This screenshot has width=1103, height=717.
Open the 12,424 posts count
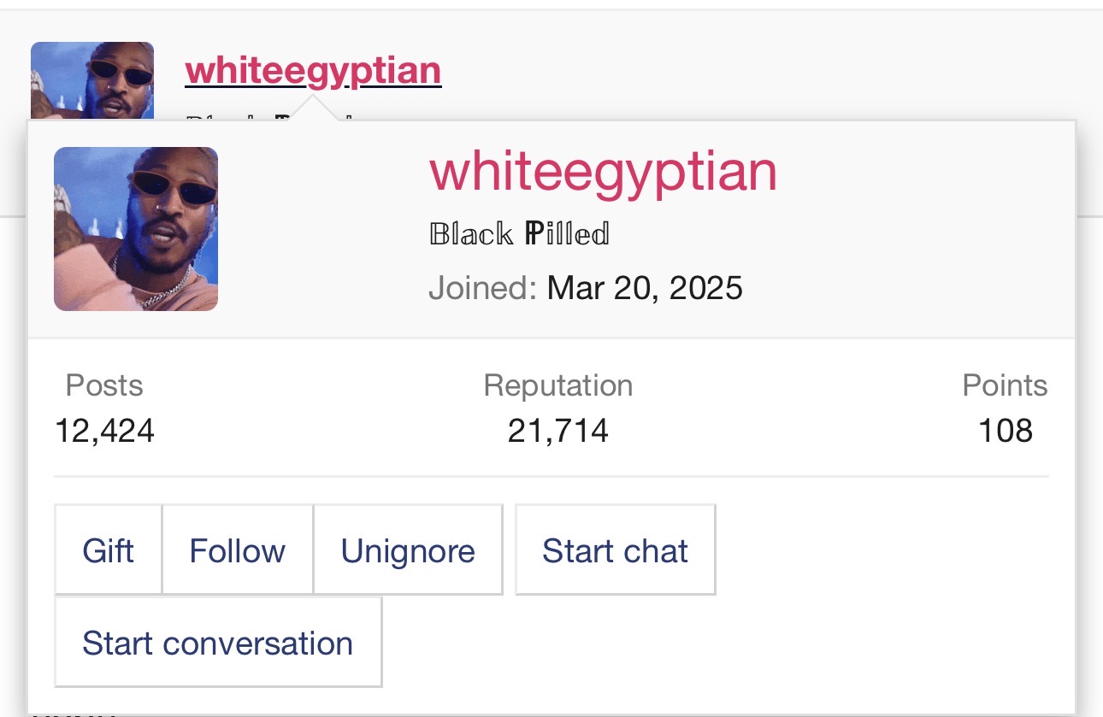point(104,431)
